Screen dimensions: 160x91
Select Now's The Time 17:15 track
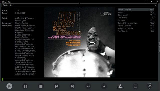(x=136, y=26)
